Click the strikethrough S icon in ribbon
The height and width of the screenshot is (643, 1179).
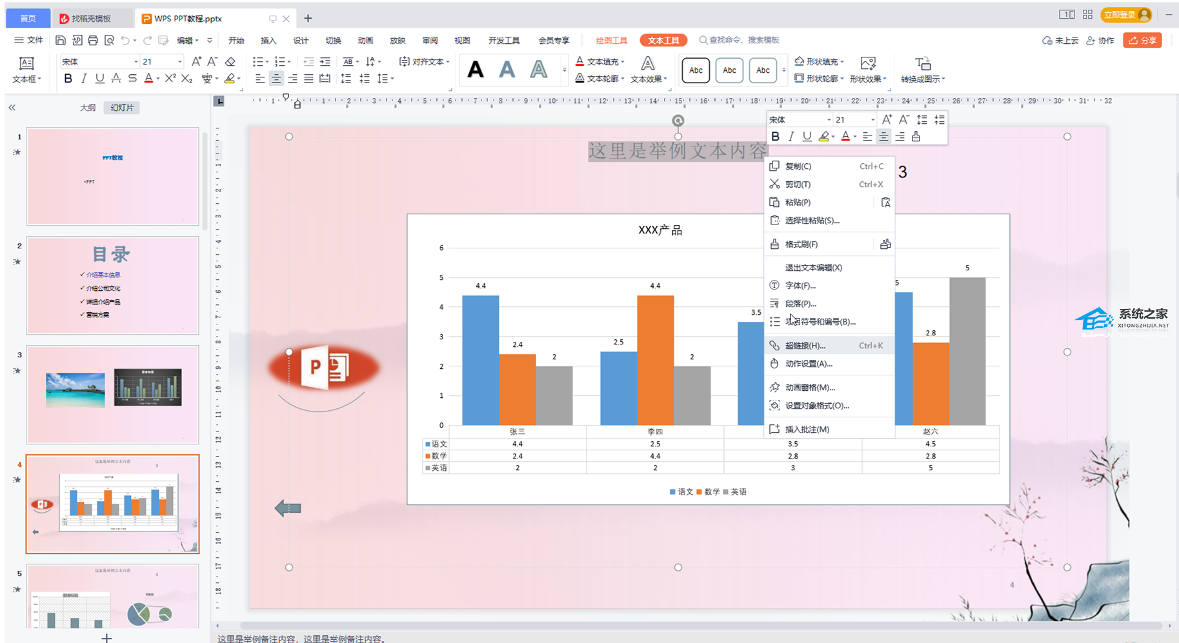[132, 78]
